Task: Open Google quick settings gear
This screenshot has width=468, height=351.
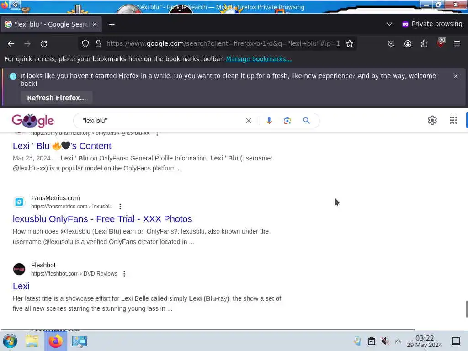Action: click(432, 120)
